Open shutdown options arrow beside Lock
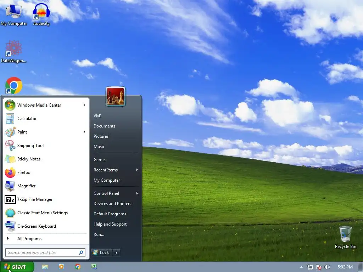 (116, 253)
